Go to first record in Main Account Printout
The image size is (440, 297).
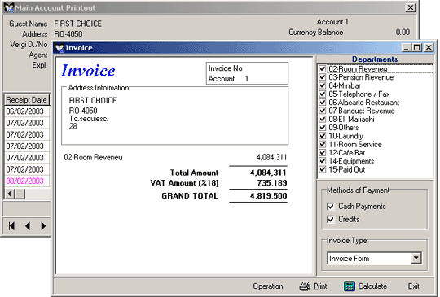(x=11, y=226)
